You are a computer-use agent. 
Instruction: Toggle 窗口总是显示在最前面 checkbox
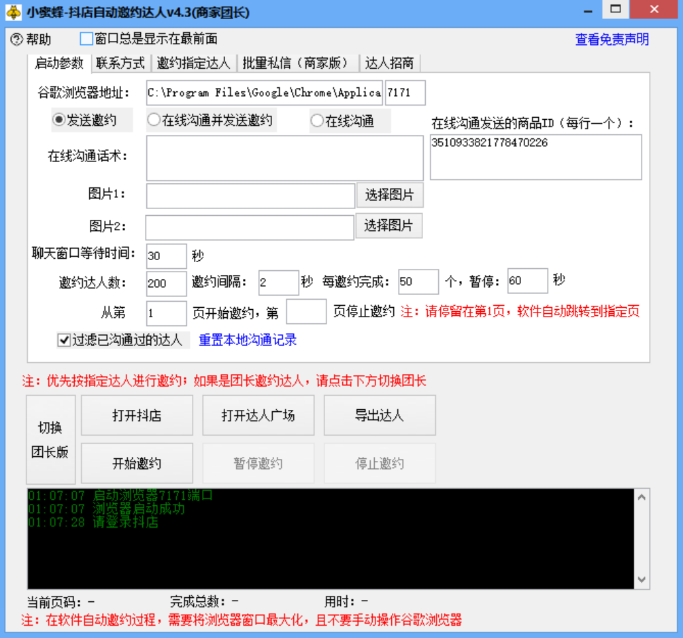point(86,39)
